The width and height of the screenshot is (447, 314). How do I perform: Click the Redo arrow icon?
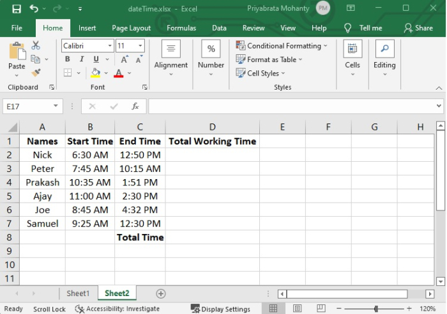coord(57,9)
